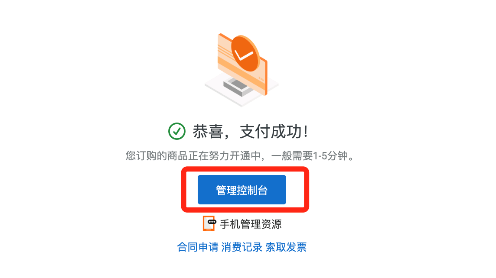Click the orange checkmark badge on monitor

click(245, 53)
